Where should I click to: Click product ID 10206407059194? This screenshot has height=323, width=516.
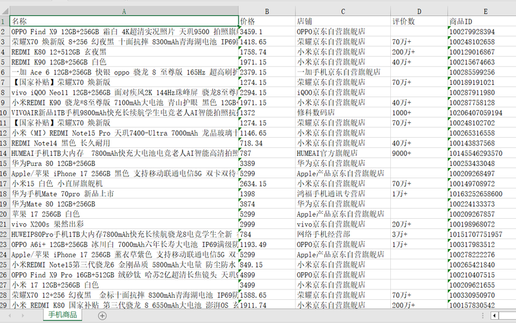(482, 113)
